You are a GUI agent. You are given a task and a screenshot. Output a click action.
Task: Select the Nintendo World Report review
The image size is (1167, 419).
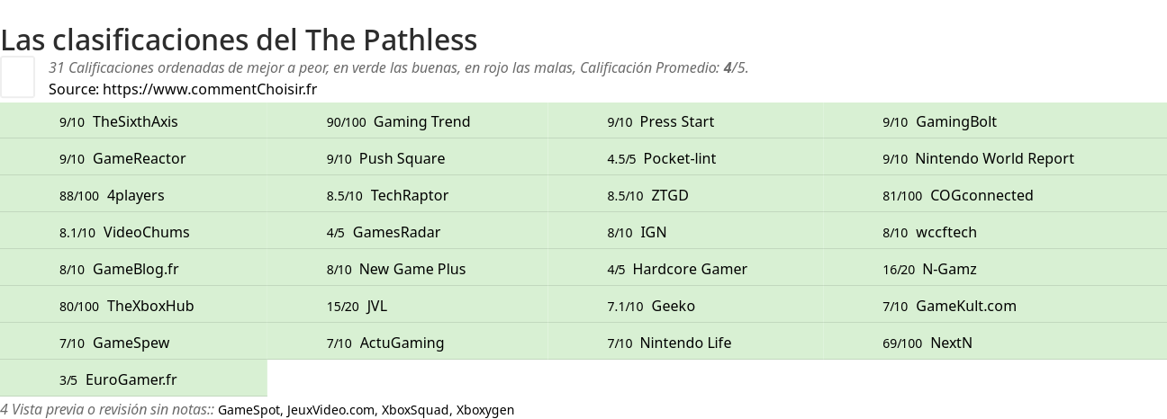click(994, 158)
